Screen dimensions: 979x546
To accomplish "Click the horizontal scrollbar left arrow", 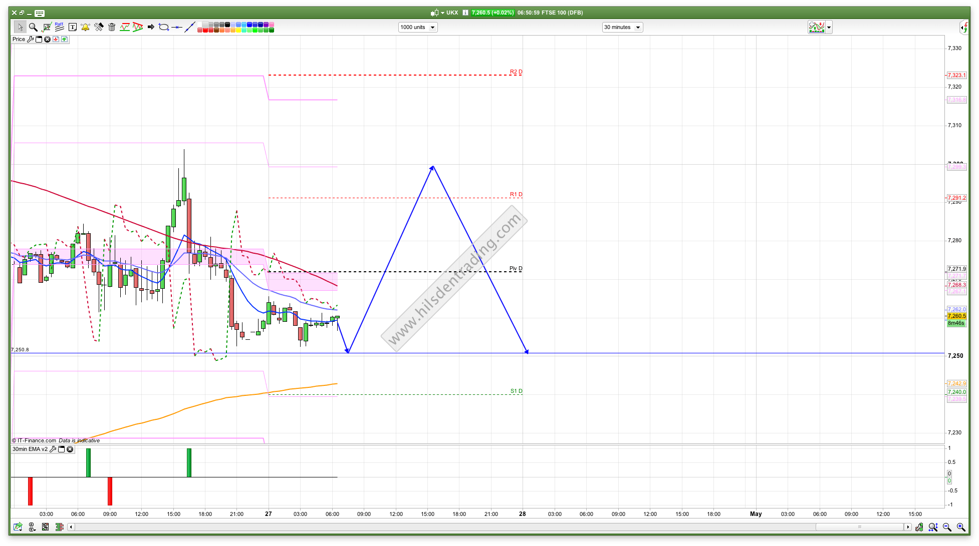I will tap(71, 526).
